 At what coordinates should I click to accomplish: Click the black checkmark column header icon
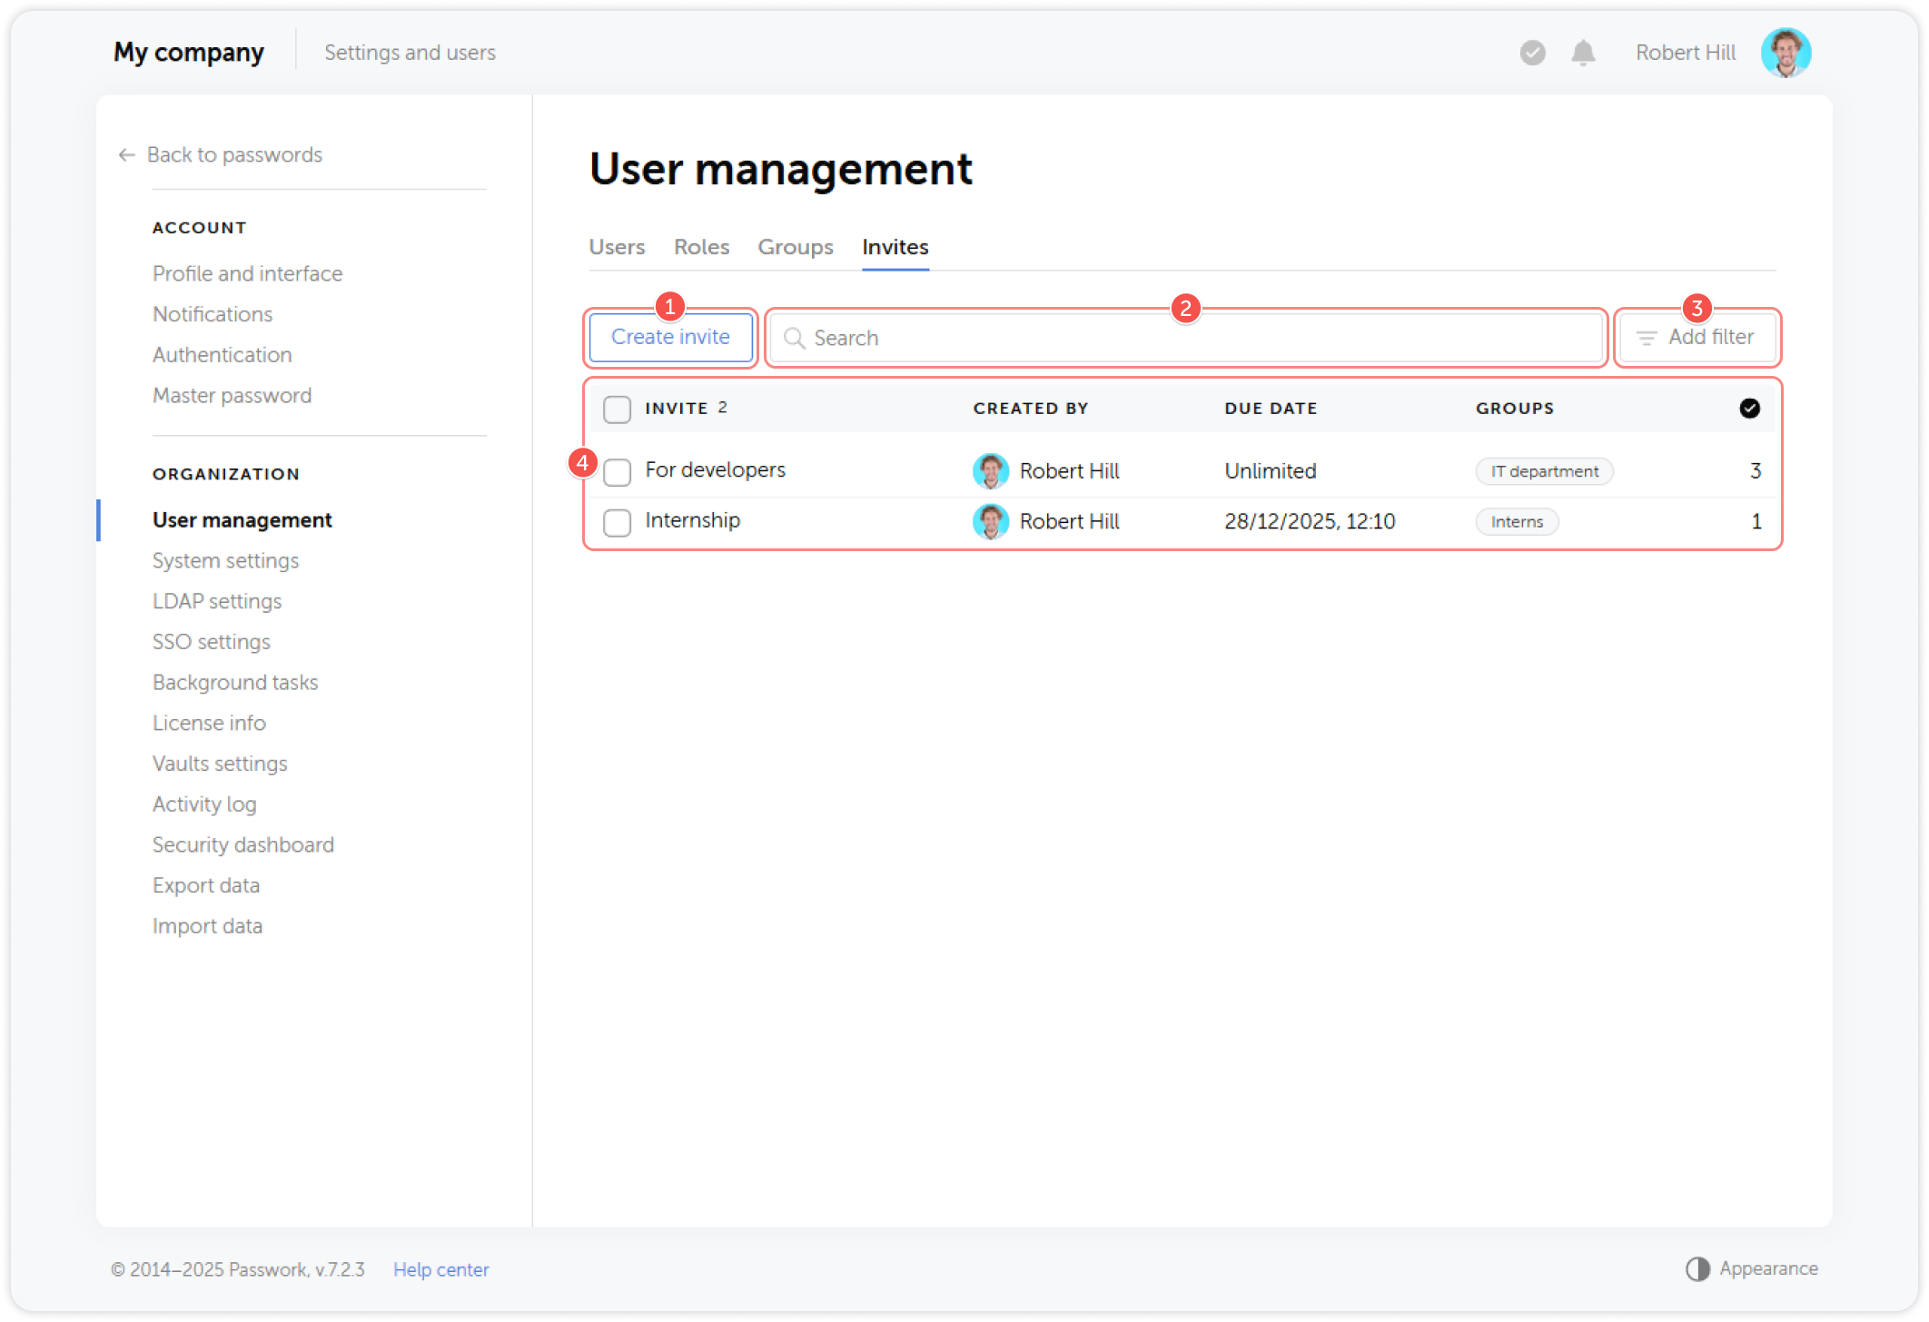[x=1749, y=408]
